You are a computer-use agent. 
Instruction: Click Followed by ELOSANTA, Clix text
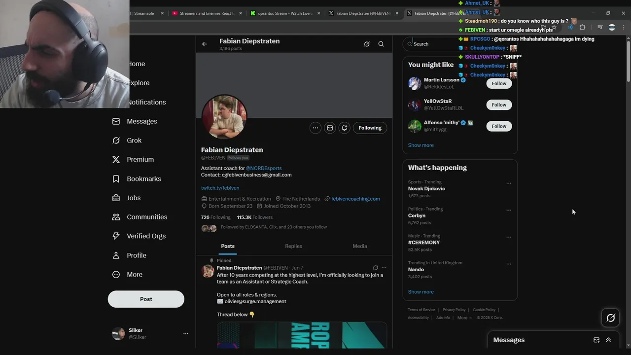coord(274,227)
